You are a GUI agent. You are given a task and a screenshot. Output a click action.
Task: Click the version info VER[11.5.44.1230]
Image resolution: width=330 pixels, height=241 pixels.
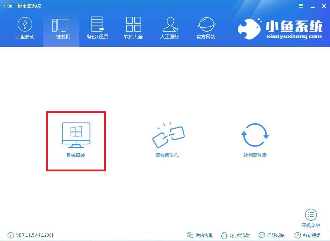point(34,235)
